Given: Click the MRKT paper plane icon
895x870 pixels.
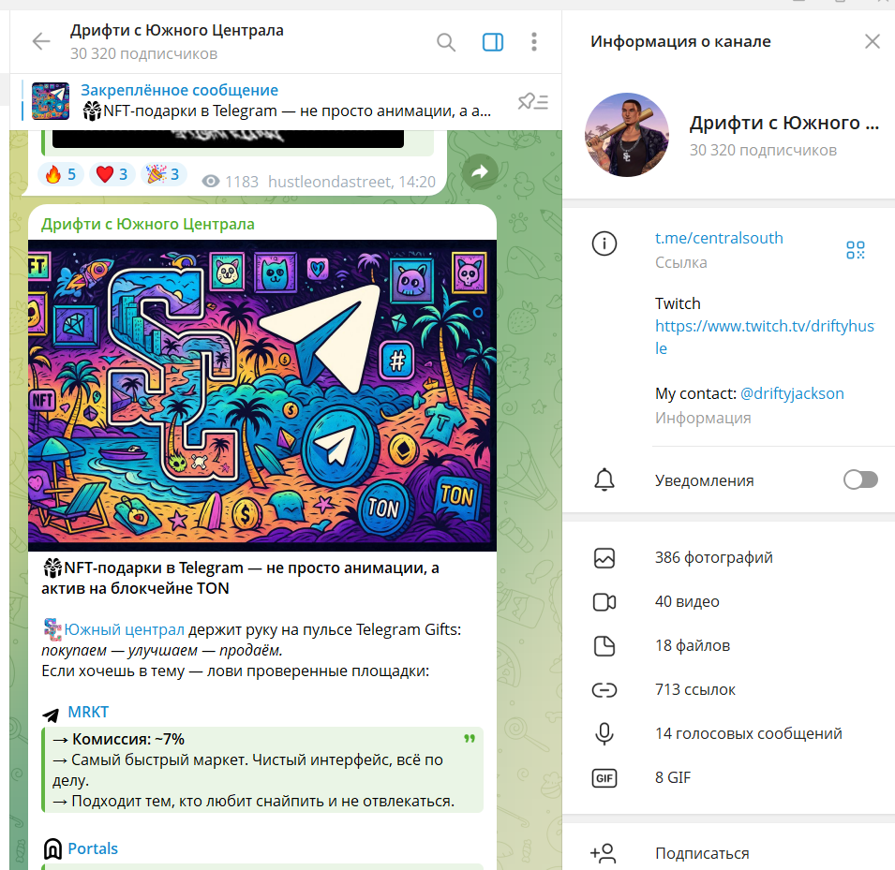Looking at the screenshot, I should point(51,714).
